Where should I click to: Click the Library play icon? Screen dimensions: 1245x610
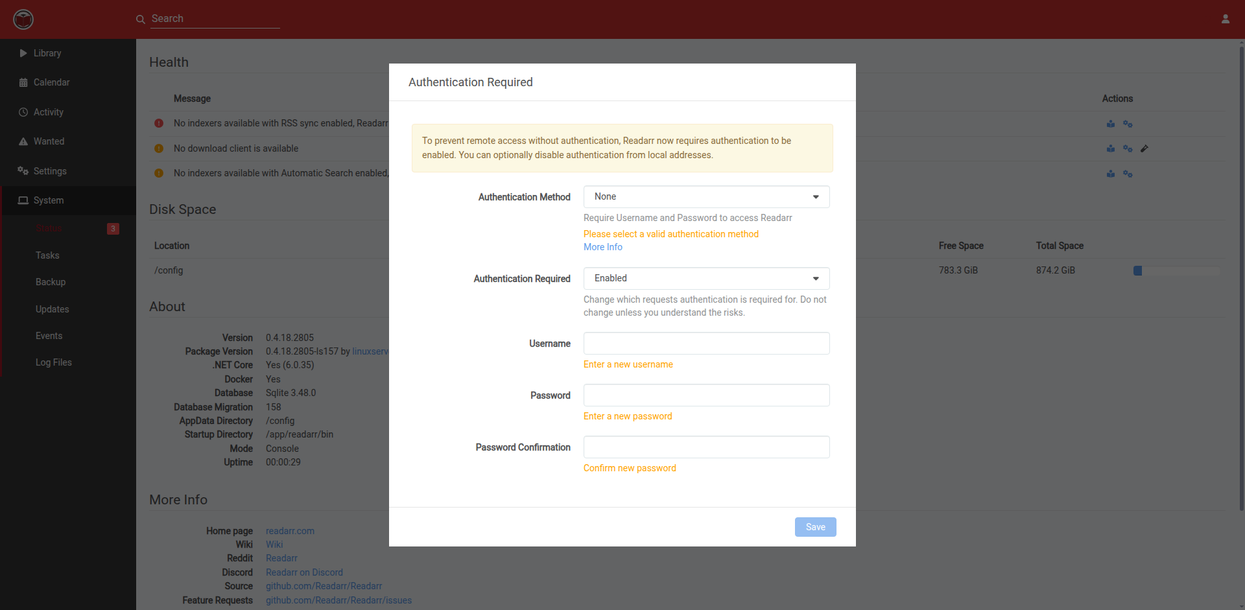23,53
